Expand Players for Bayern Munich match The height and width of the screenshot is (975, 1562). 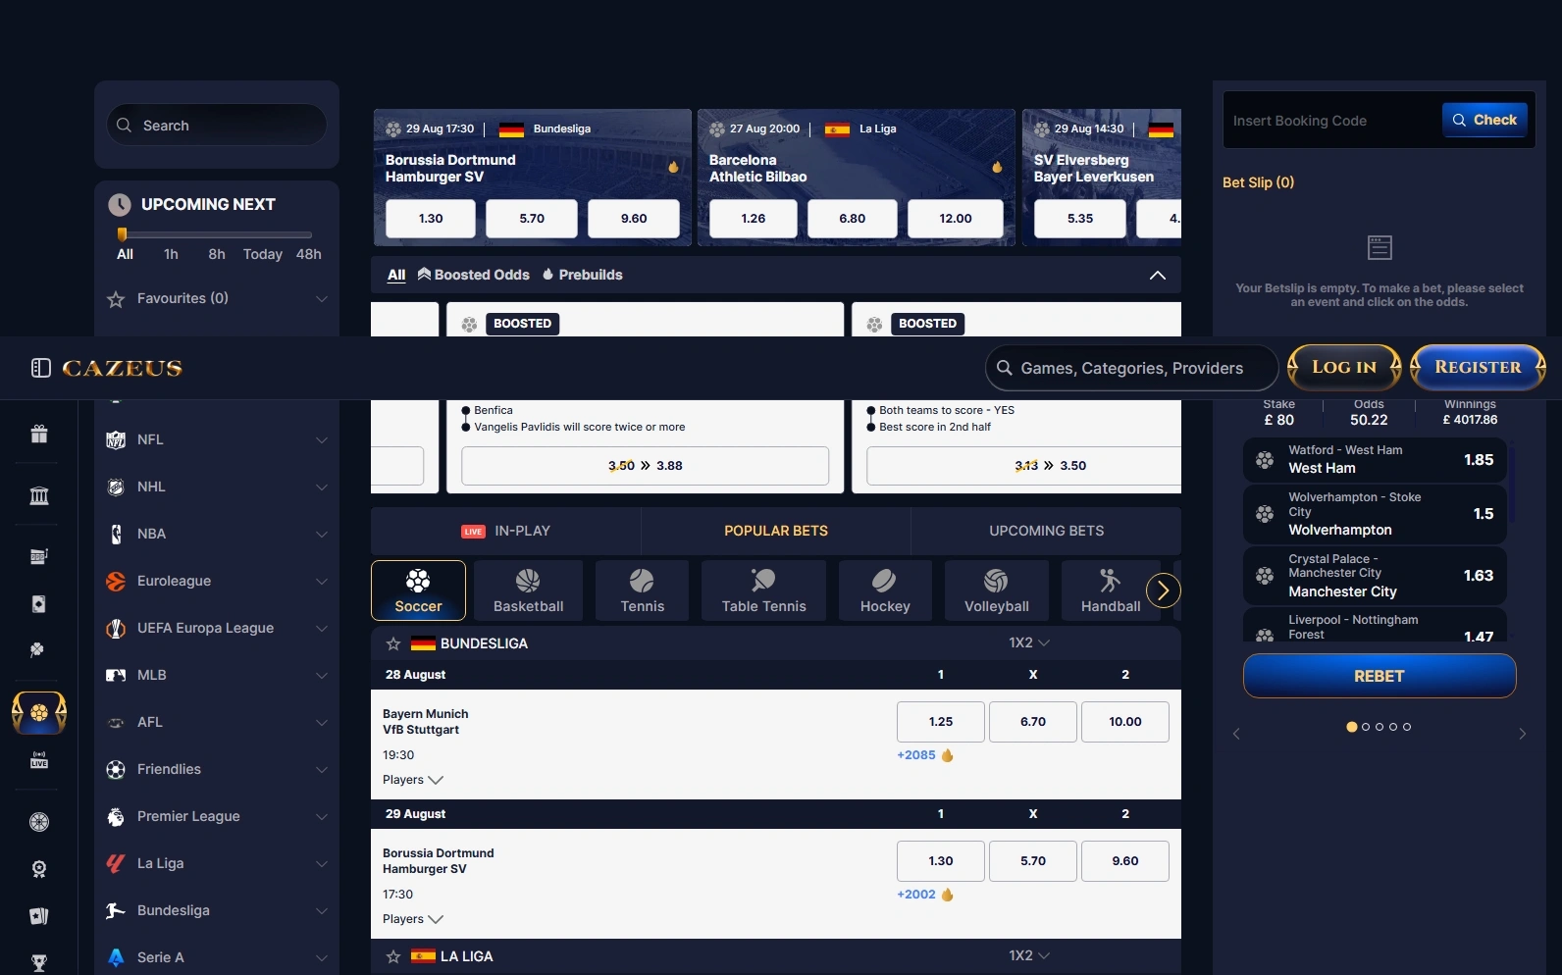pyautogui.click(x=413, y=780)
